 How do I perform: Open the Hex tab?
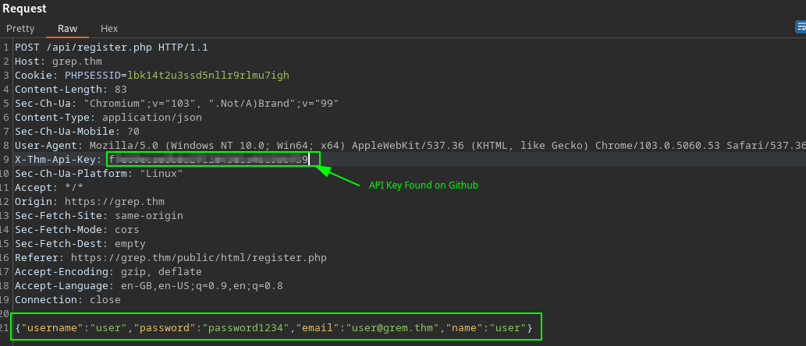coord(109,29)
